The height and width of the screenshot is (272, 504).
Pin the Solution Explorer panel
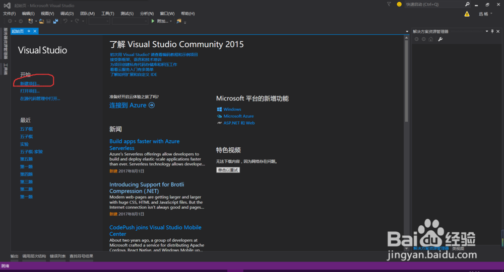click(x=492, y=31)
